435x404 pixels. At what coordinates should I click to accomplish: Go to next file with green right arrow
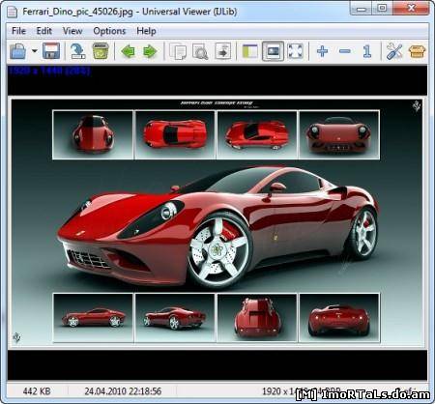pyautogui.click(x=150, y=51)
